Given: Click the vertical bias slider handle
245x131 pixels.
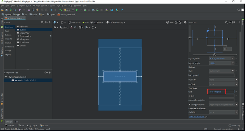Looking at the screenshot, I should [x=190, y=38].
